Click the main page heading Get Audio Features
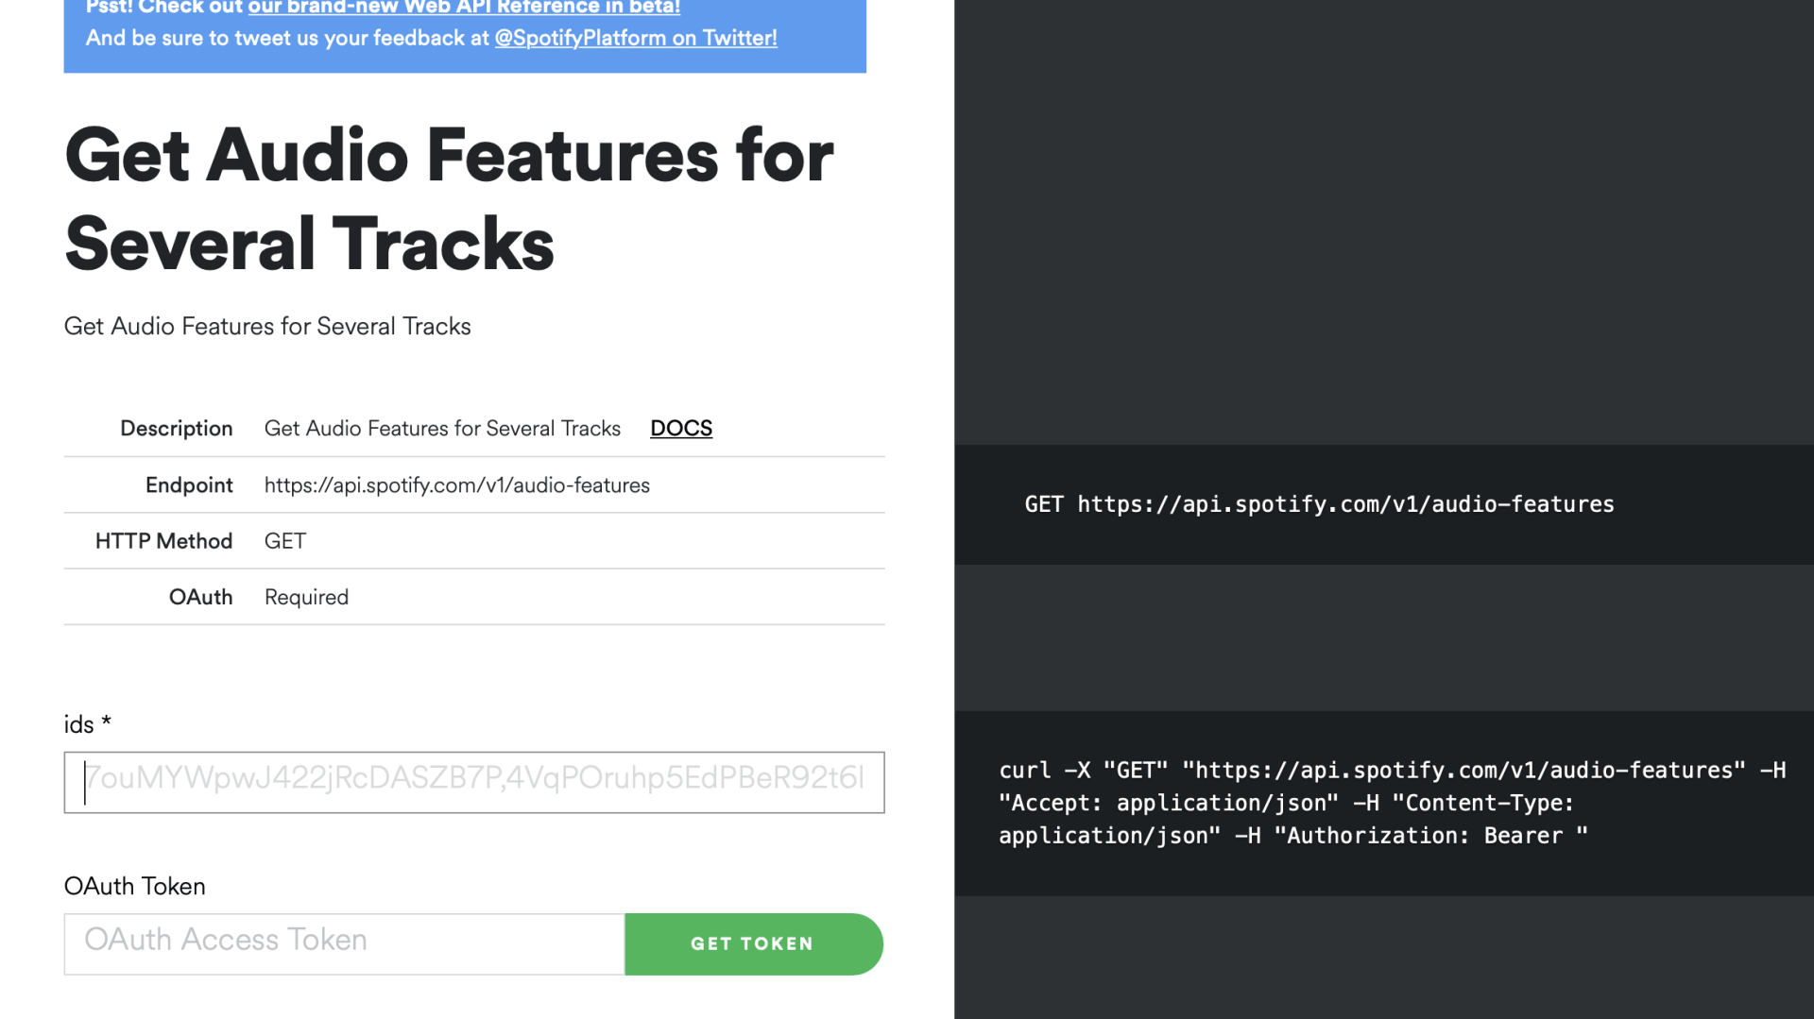1814x1019 pixels. coord(449,198)
